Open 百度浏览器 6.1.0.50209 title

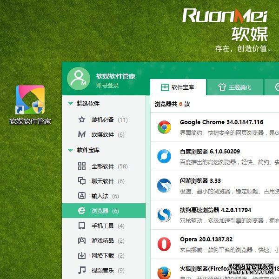(x=210, y=152)
